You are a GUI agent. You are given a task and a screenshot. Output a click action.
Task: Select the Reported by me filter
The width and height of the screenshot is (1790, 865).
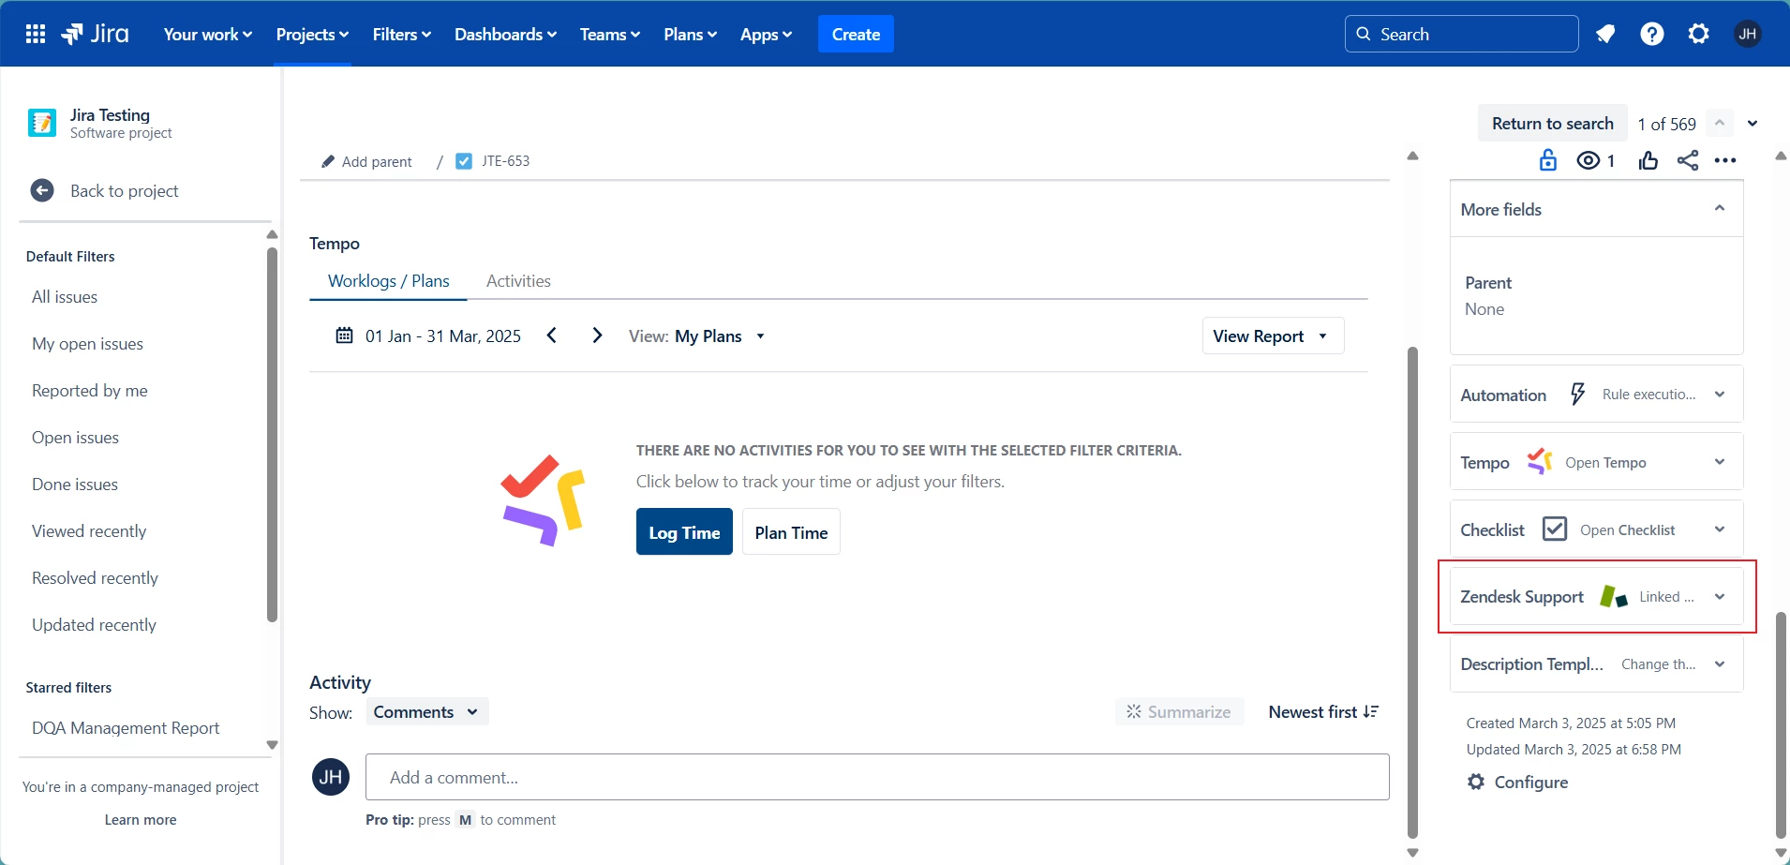point(90,390)
